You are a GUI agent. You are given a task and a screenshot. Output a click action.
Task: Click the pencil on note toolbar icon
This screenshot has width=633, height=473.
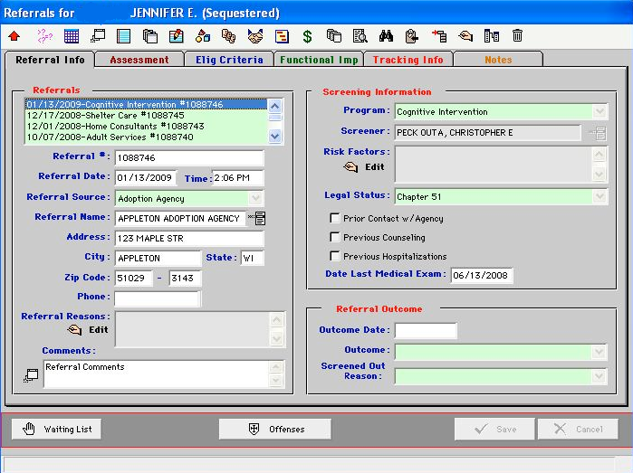tap(176, 36)
